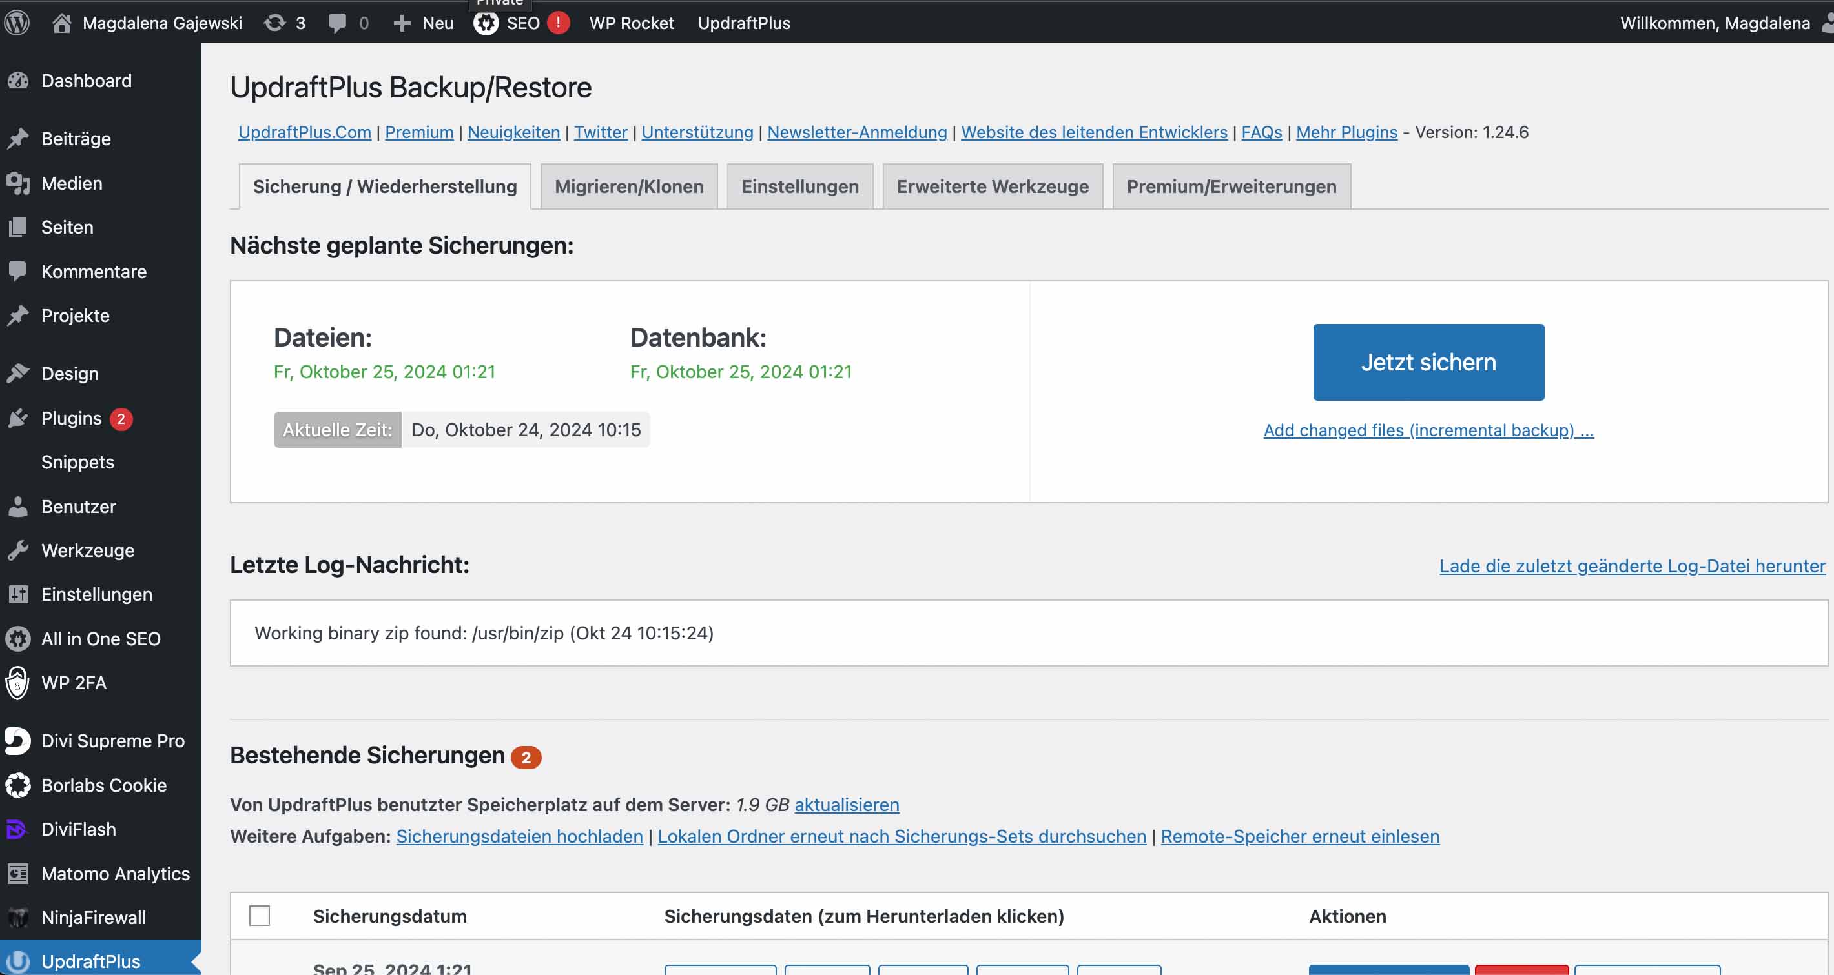1834x975 pixels.
Task: Click the WordPress logo icon in admin bar
Action: click(x=17, y=23)
